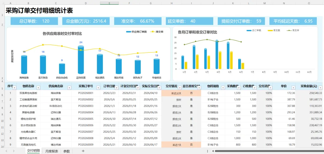Select the 瑞达通讯 supplier cell in row 5
The height and width of the screenshot is (154, 324).
click(x=56, y=119)
